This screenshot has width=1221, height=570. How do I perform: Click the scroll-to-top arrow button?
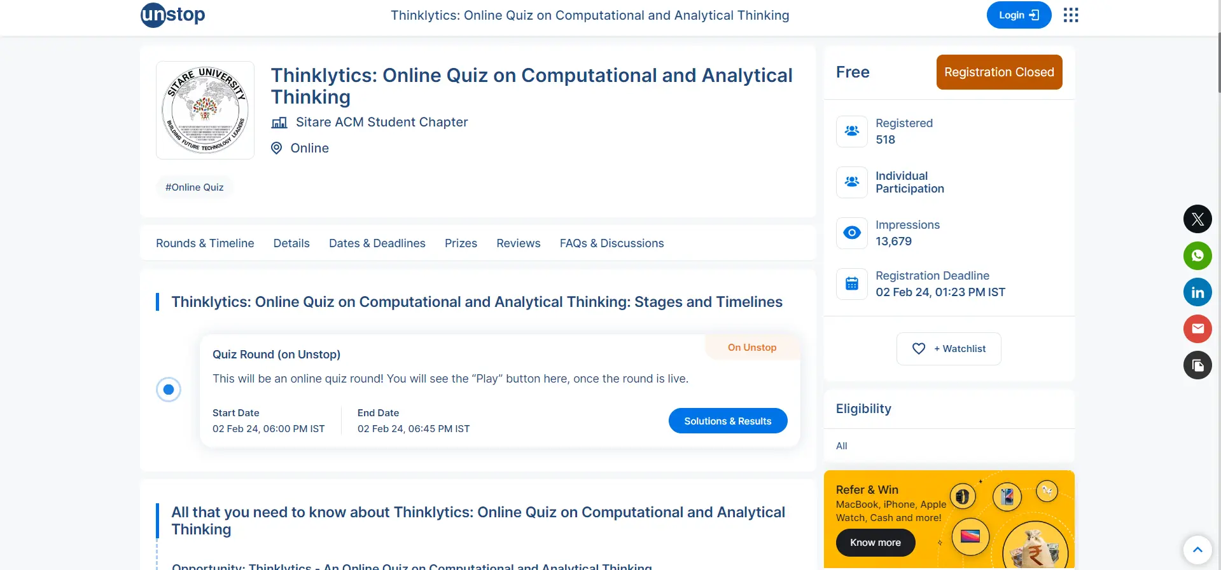pyautogui.click(x=1197, y=550)
